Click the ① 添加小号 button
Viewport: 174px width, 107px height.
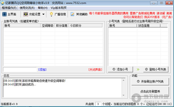(x=120, y=69)
